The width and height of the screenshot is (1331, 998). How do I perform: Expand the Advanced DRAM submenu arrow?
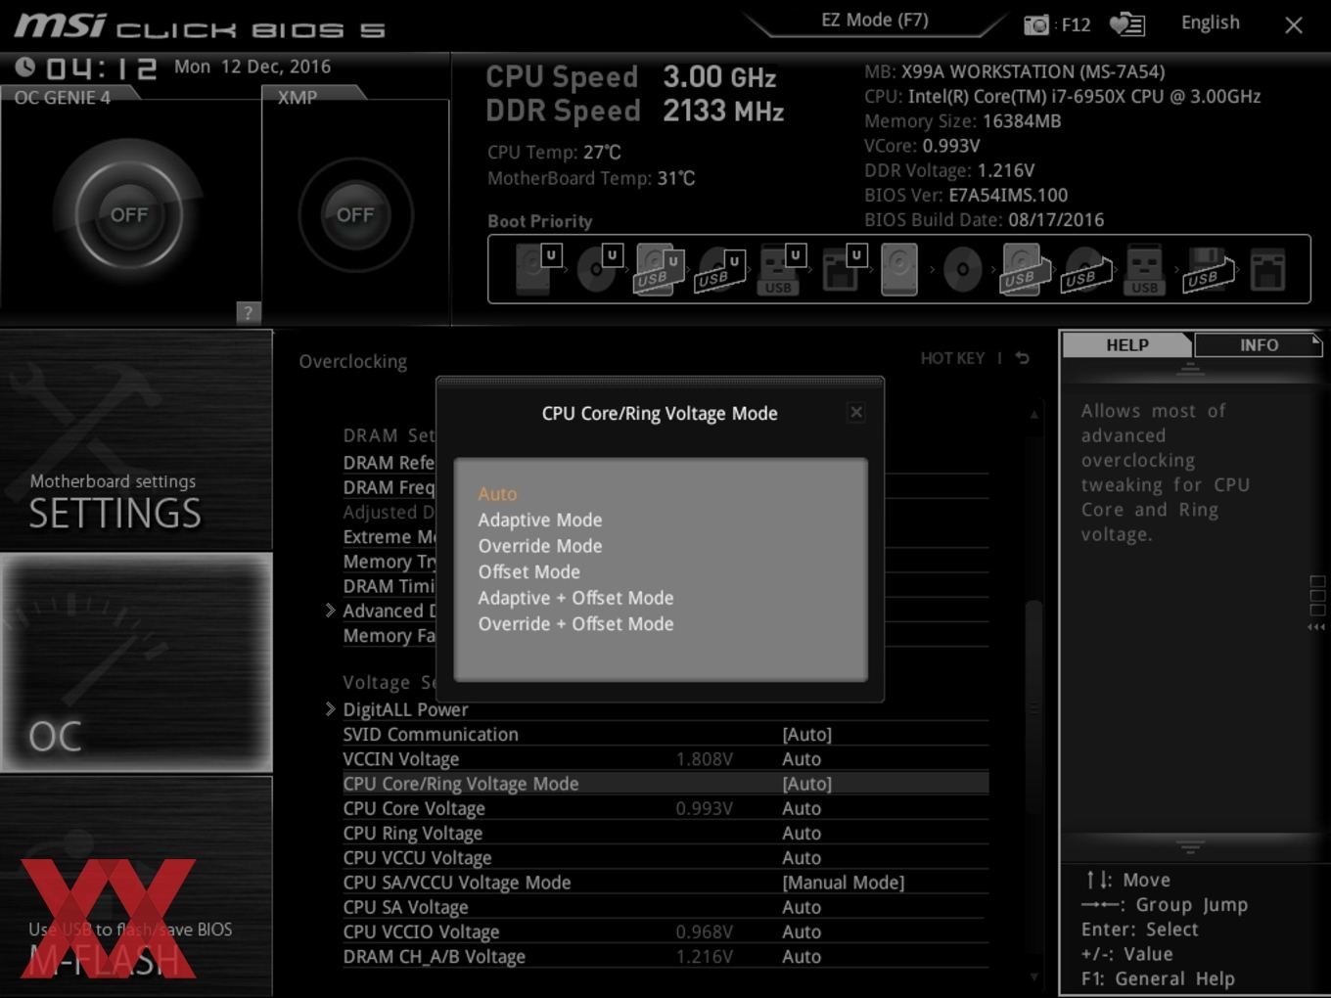click(331, 611)
